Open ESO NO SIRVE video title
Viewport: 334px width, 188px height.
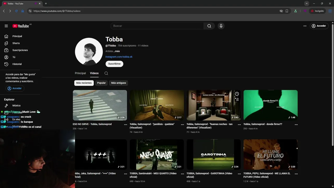(x=92, y=124)
